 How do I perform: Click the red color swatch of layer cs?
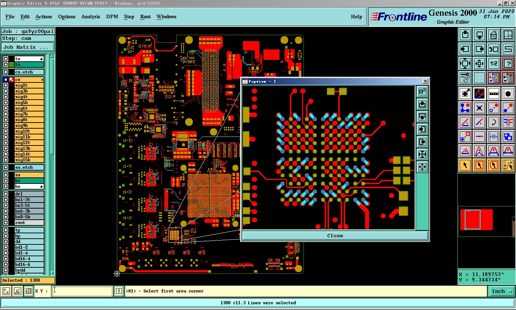coord(11,80)
